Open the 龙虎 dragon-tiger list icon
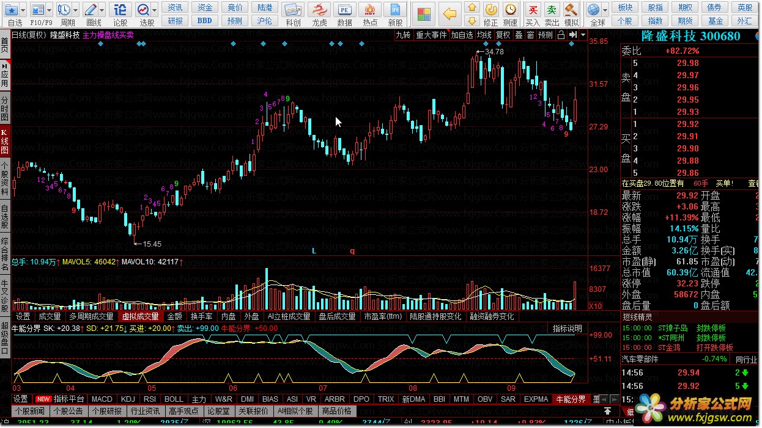 coord(319,10)
